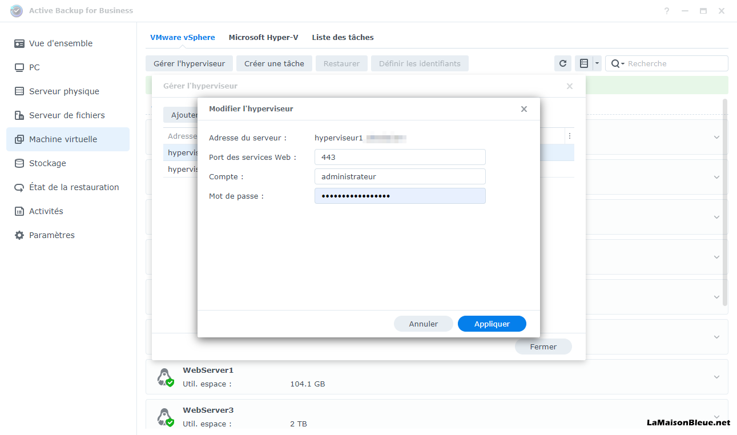Click the search magnifier icon
This screenshot has width=737, height=435.
point(615,63)
